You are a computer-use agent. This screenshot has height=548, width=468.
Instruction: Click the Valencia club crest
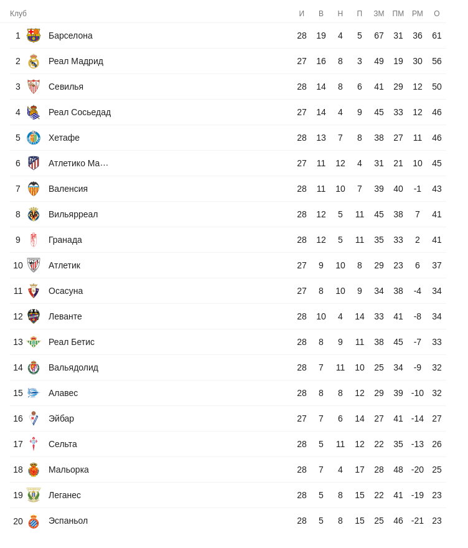click(34, 189)
